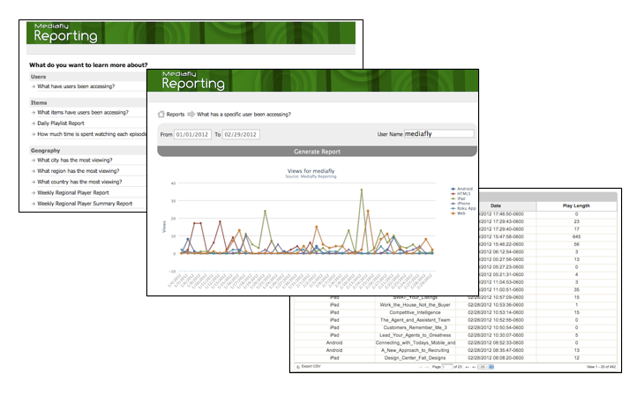Toggle the HTML5 series in chart legend
644x396 pixels.
461,193
